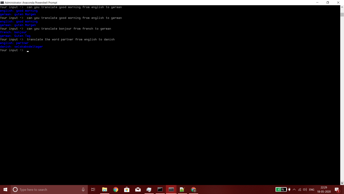Open the Anaconda Powershell window system menu icon
Viewport: 344px width, 194px height.
tap(2, 2)
